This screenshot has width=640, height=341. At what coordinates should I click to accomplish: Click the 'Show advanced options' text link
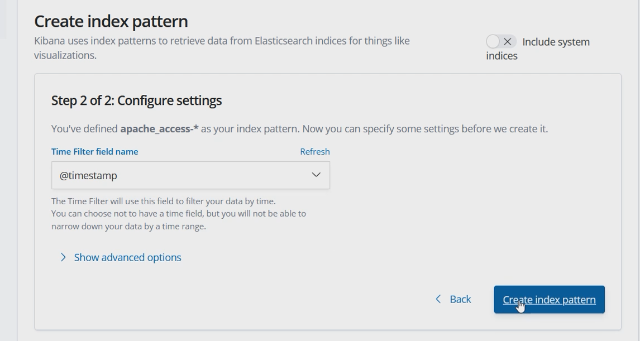pyautogui.click(x=127, y=257)
